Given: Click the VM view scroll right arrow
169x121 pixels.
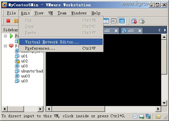Looking at the screenshot, I should coord(158,109).
